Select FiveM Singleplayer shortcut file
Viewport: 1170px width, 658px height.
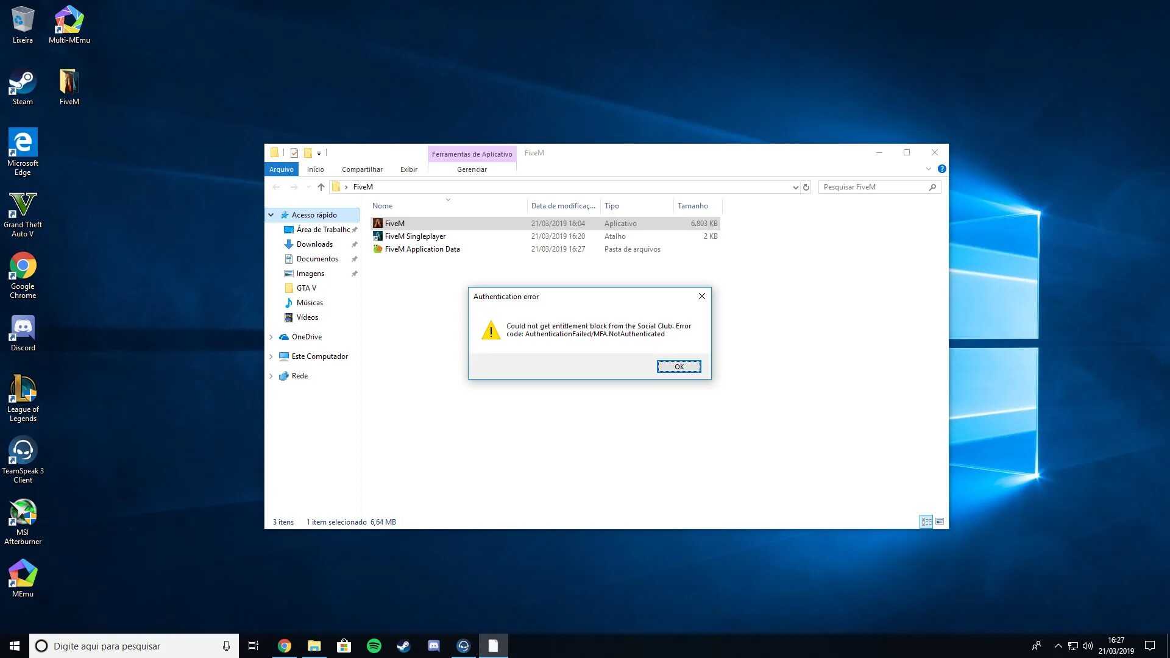click(545, 236)
